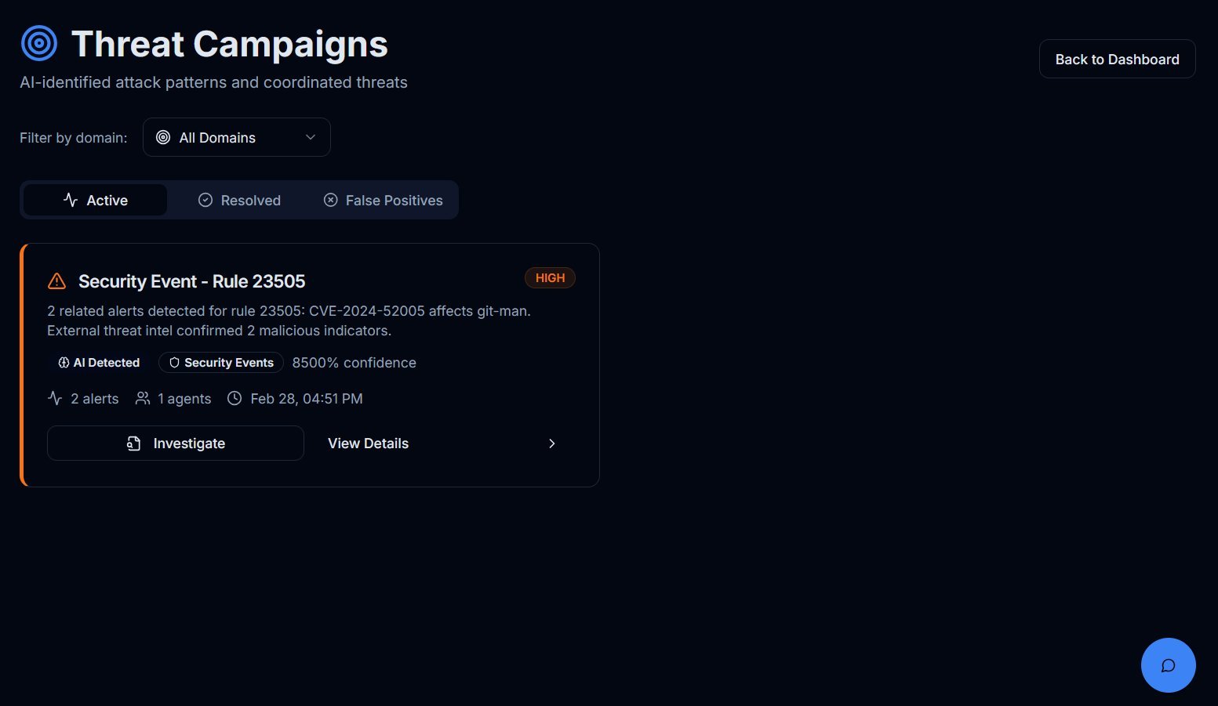Click the Threat Campaigns target icon
This screenshot has width=1218, height=706.
tap(38, 43)
